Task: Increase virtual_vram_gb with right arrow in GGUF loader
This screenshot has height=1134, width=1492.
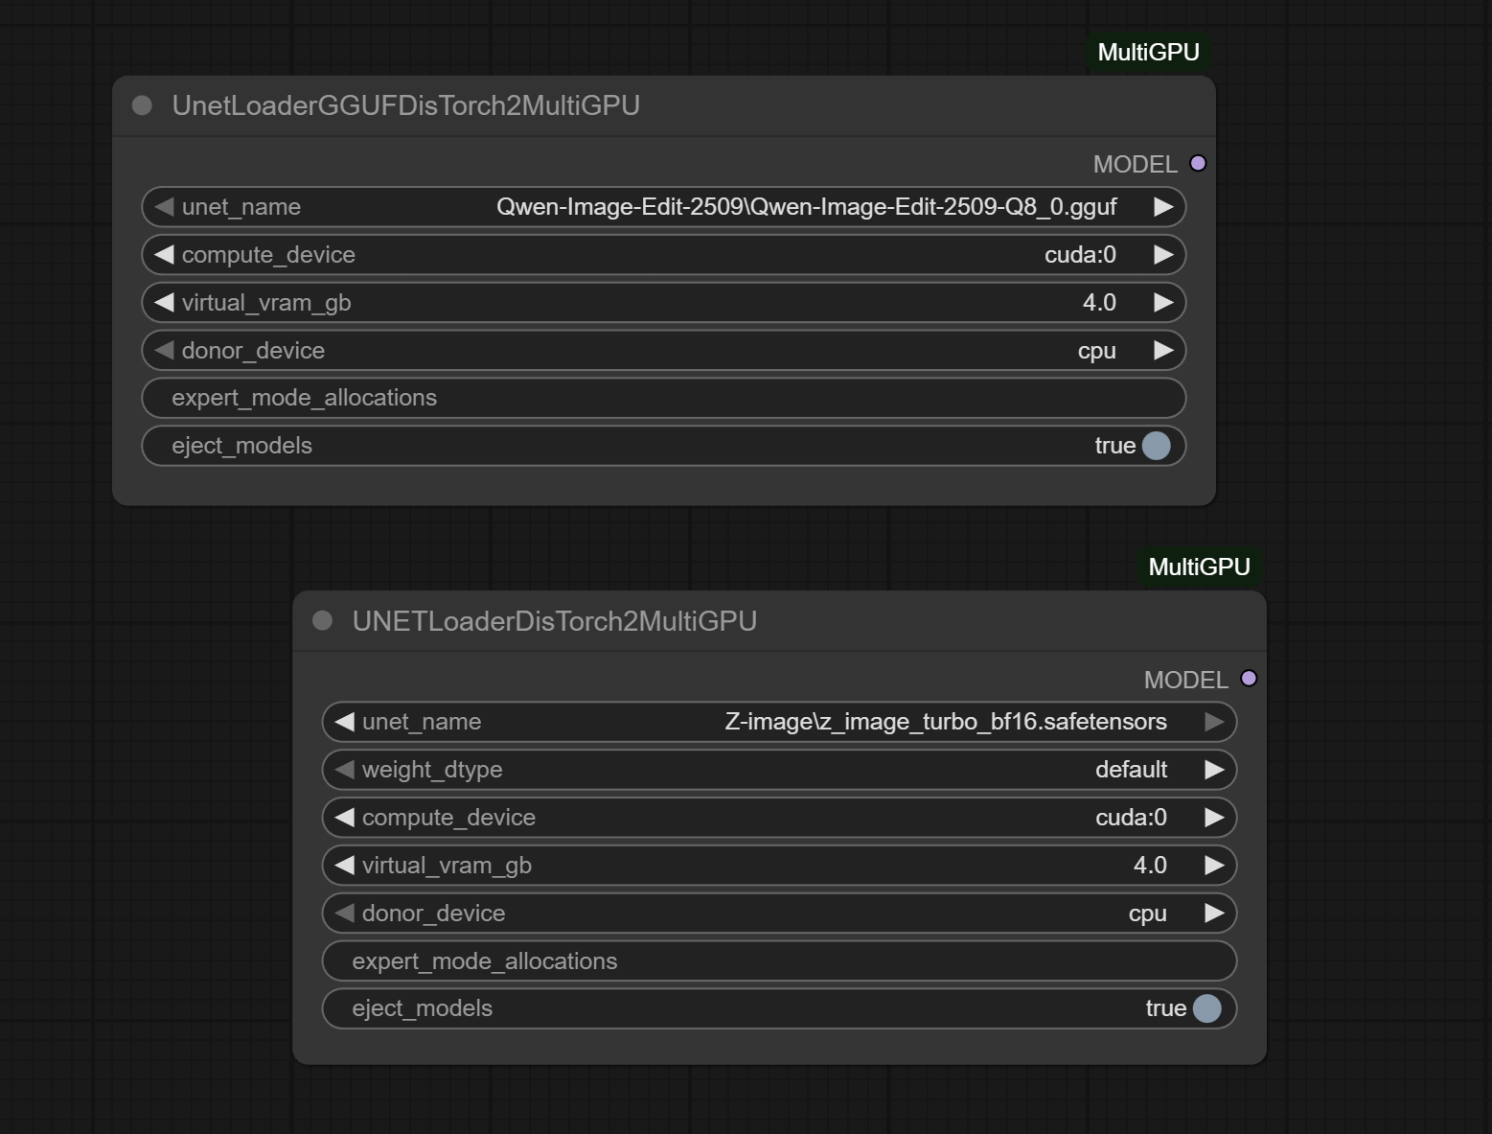Action: click(x=1163, y=303)
